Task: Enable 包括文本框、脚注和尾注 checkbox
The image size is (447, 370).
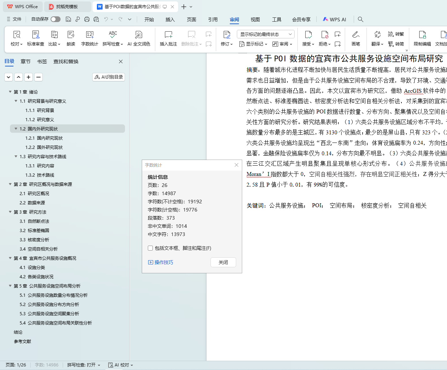Action: (150, 248)
